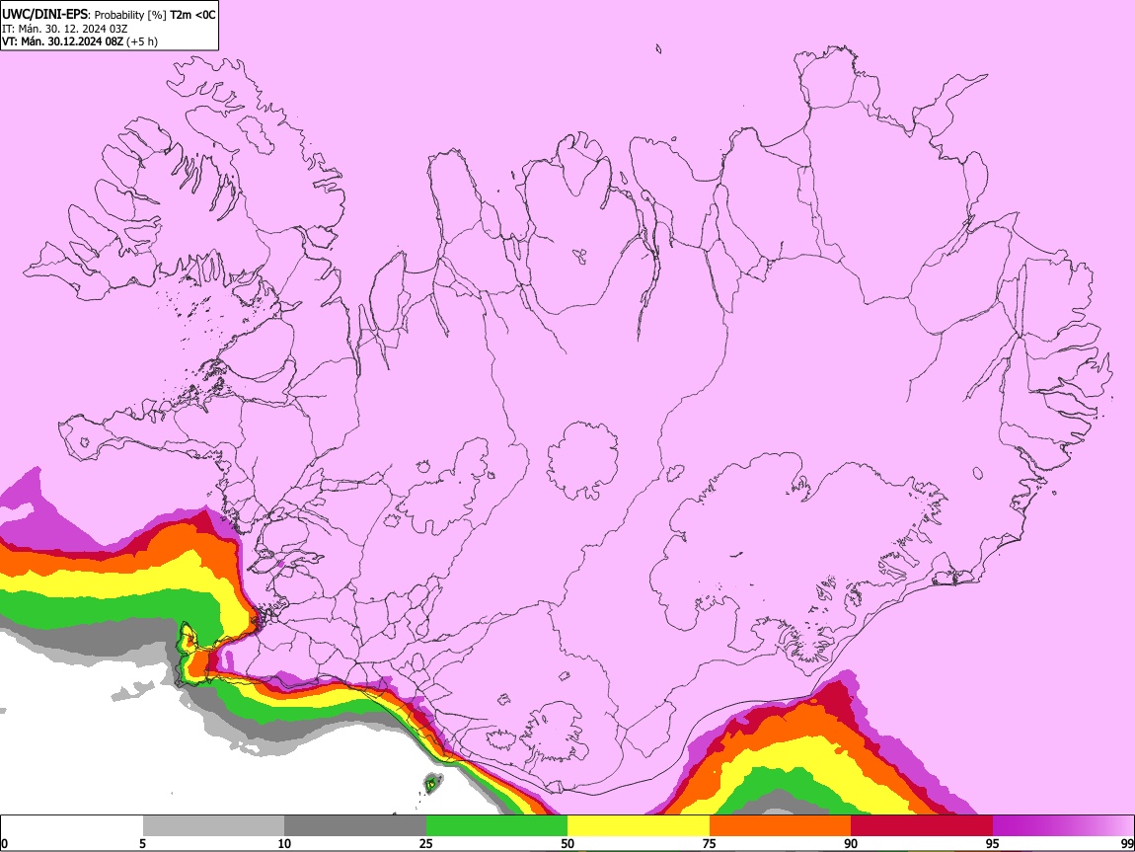
Task: Click the legend value '75'
Action: pyautogui.click(x=710, y=844)
